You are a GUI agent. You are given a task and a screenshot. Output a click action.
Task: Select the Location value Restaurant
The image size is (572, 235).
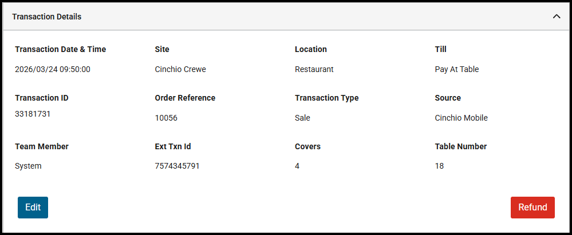click(314, 69)
